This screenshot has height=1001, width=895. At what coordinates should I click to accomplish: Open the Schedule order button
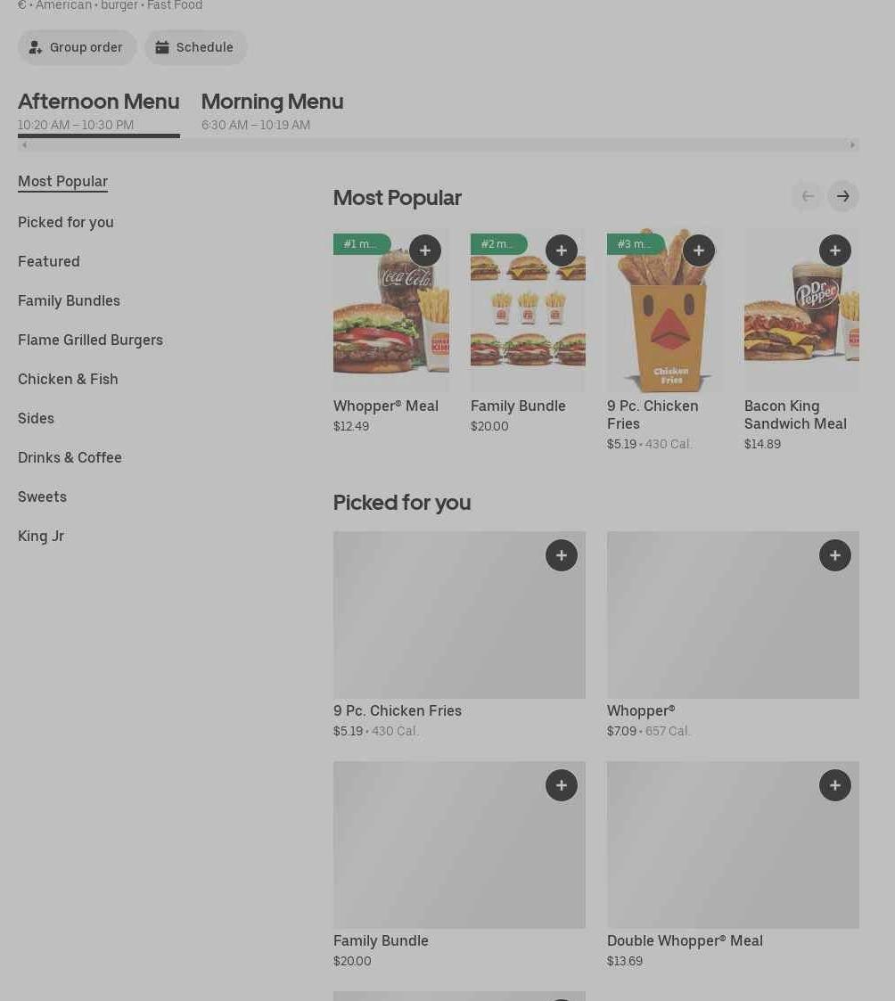(x=196, y=47)
